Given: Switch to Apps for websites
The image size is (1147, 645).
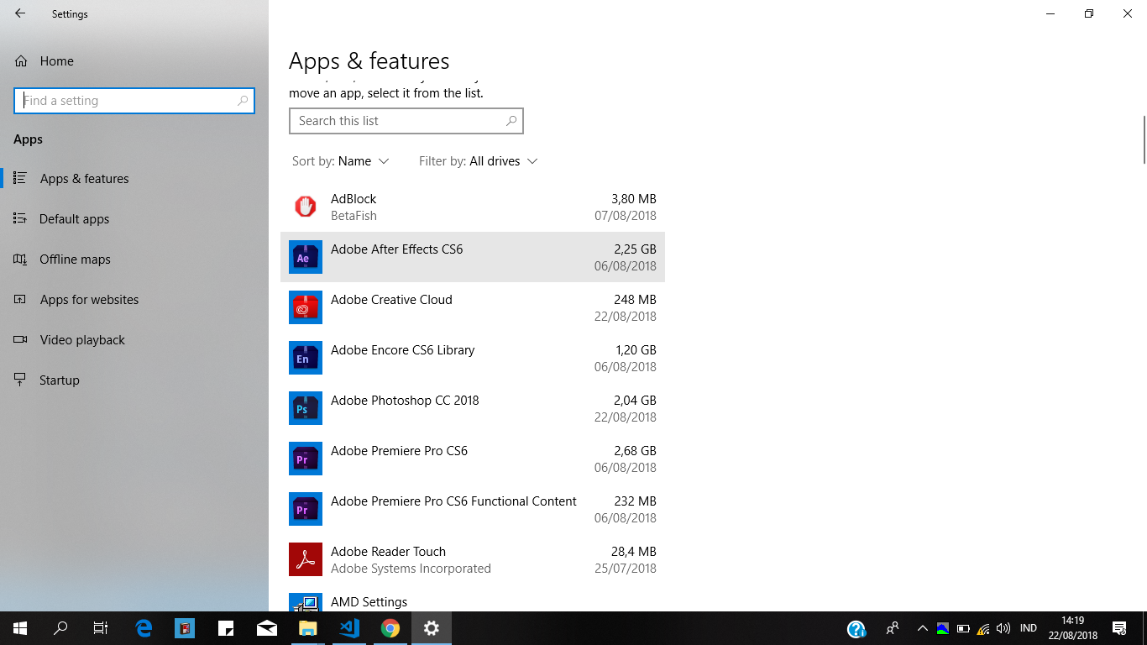Looking at the screenshot, I should pyautogui.click(x=134, y=300).
